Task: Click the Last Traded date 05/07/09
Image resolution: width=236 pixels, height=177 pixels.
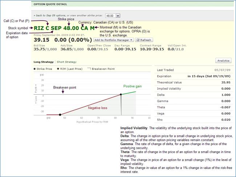Action: click(x=222, y=70)
